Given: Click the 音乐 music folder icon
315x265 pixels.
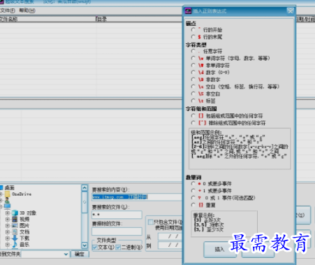Looking at the screenshot, I should pos(15,244).
